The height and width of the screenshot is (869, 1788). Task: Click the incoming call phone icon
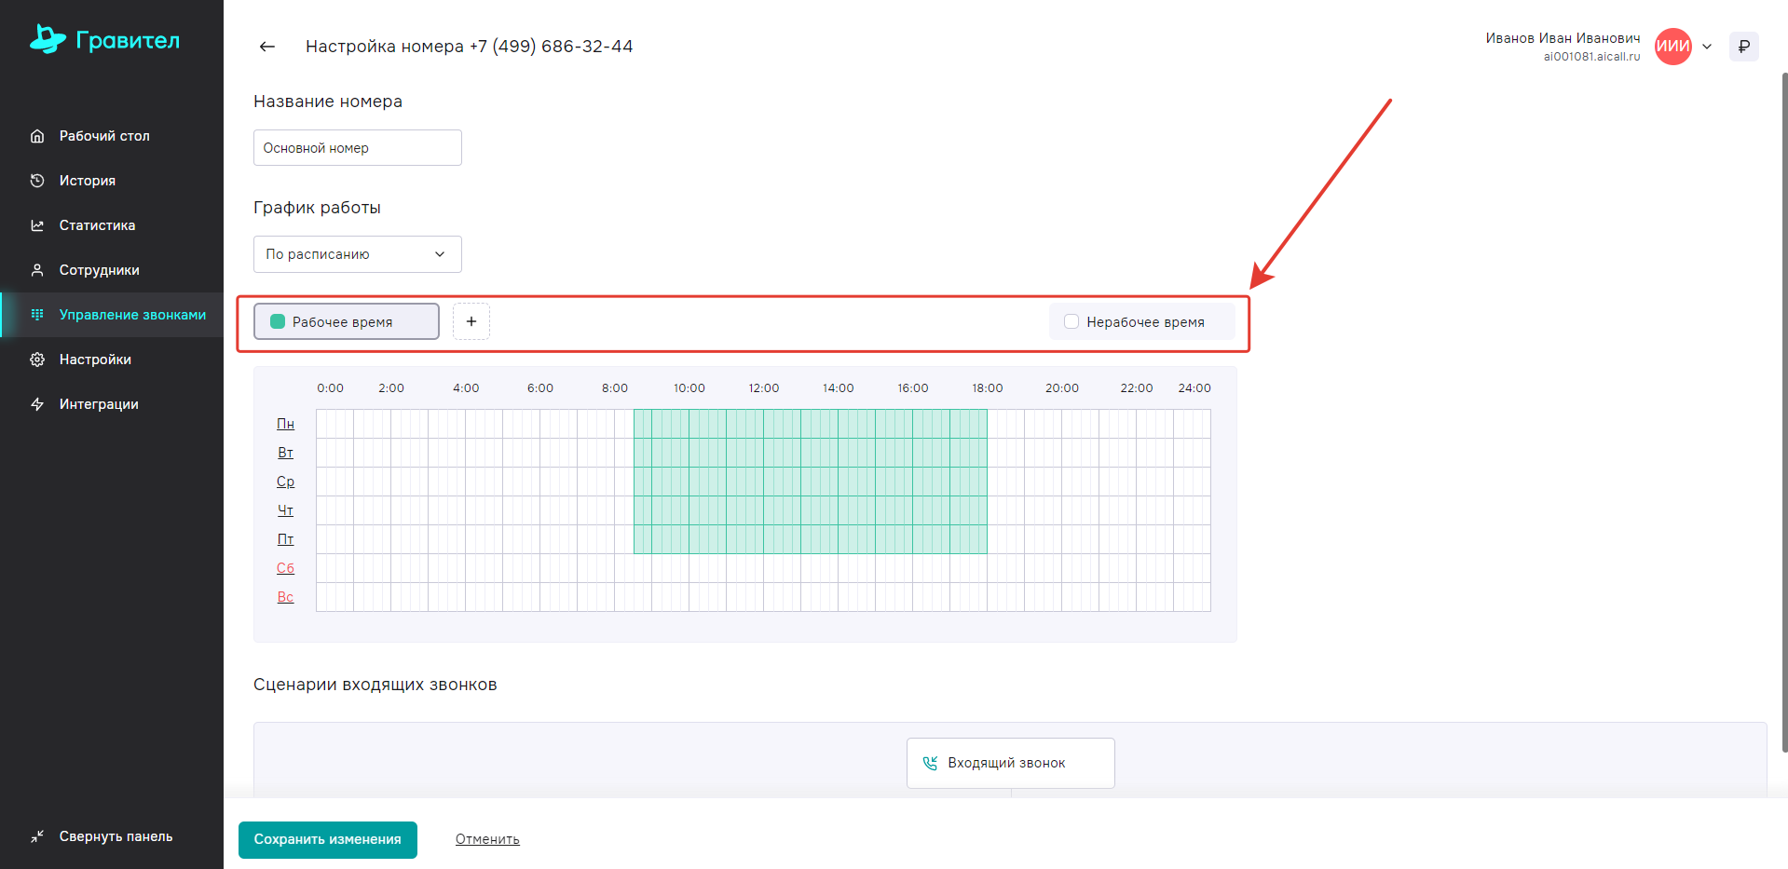930,763
